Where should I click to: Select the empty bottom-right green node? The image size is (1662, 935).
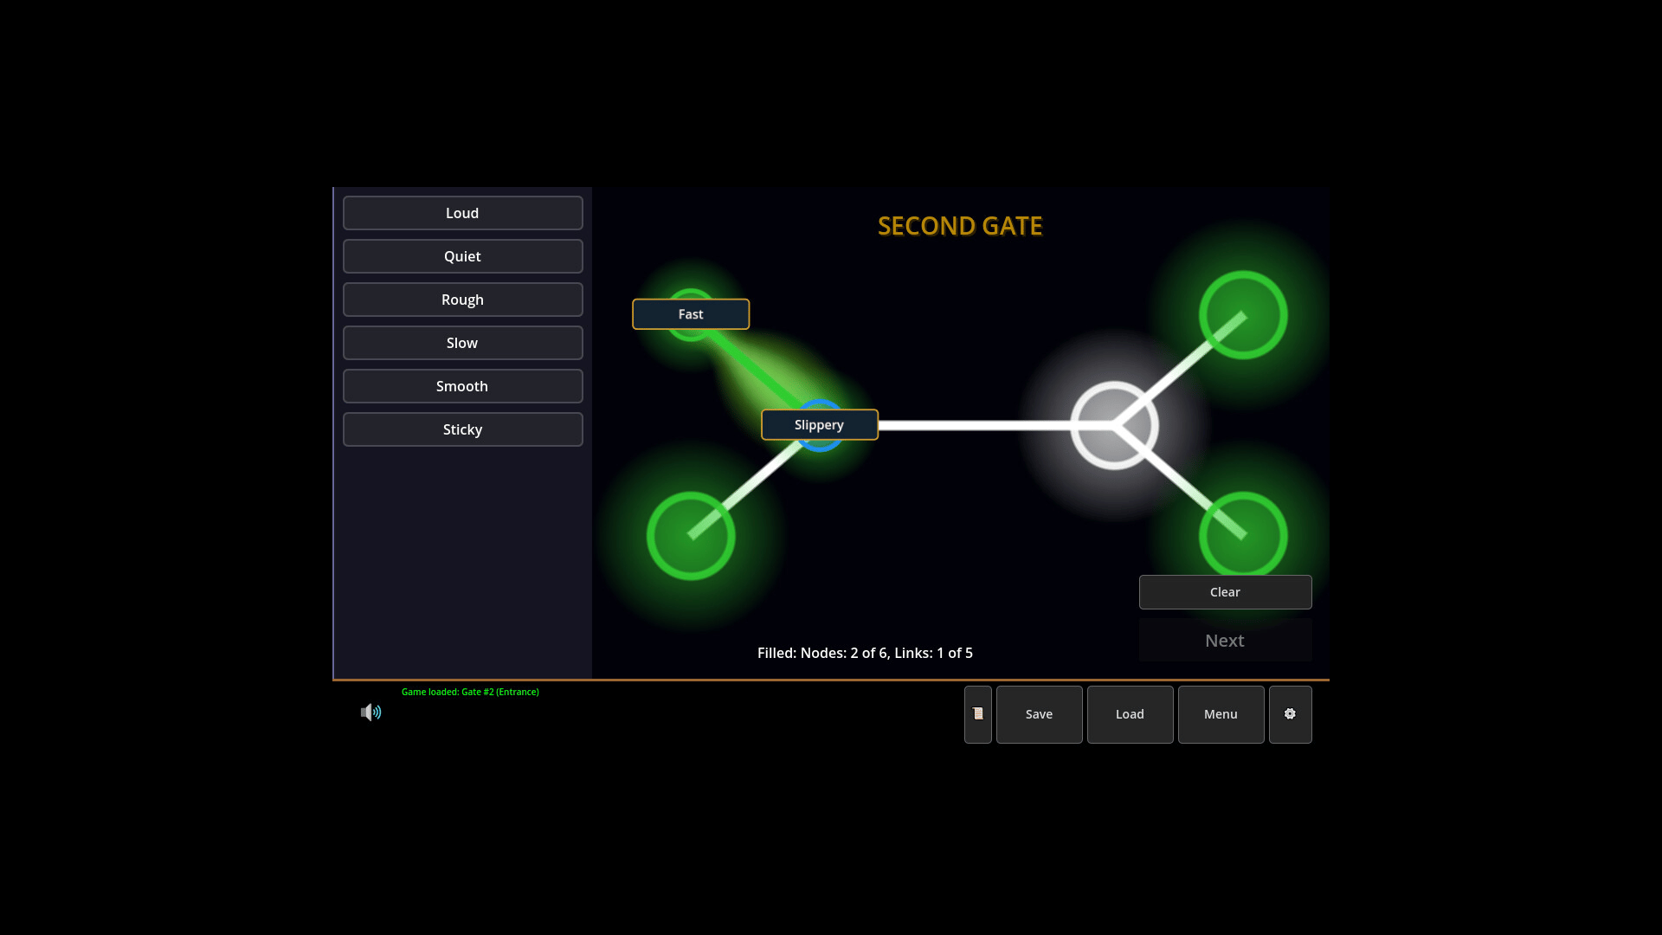click(x=1242, y=535)
